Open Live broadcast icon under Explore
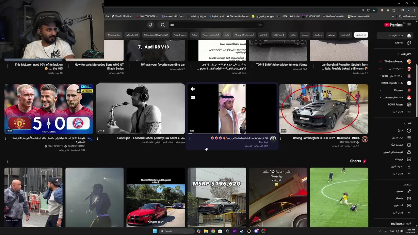The height and width of the screenshot is (235, 418). [409, 198]
